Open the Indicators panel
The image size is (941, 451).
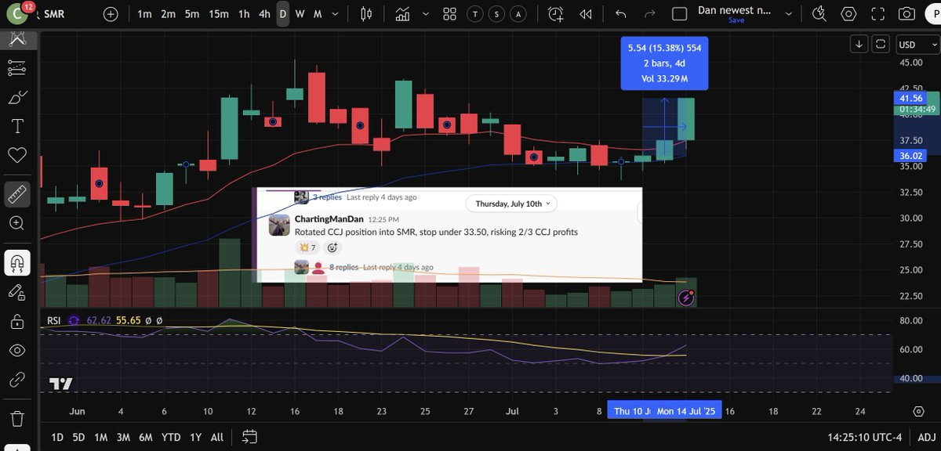pos(402,14)
